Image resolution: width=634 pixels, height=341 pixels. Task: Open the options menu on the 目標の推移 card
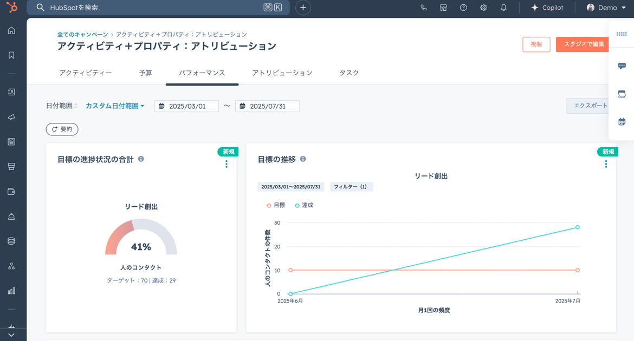(x=606, y=163)
